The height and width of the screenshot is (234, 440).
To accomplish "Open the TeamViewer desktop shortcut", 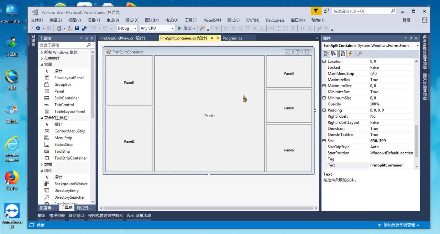I will click(12, 216).
